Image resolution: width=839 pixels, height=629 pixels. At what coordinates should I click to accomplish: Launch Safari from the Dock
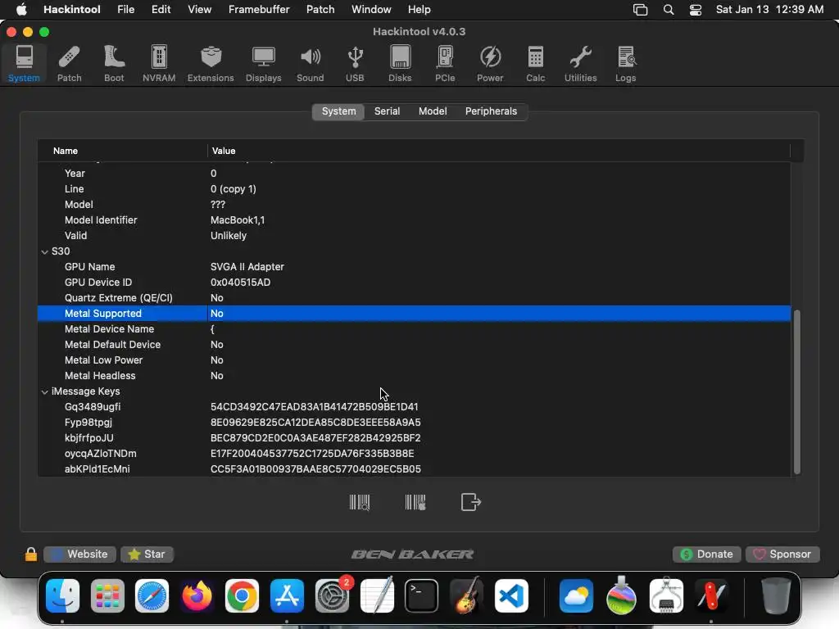(152, 596)
